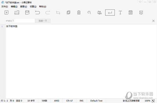Viewport: 157px width, 103px height.
Task: Click the 行 1:1 列 6 position indicator
Action: tap(7, 101)
